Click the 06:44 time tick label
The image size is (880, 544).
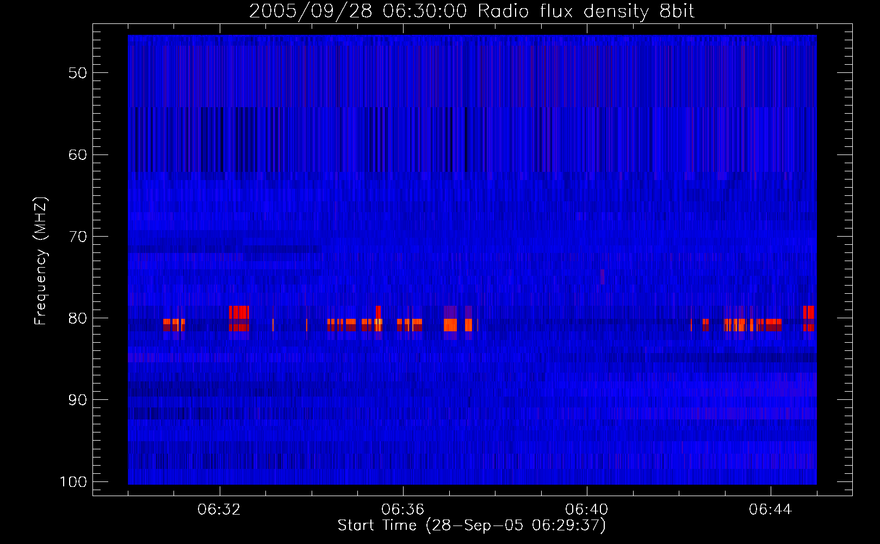[x=770, y=510]
